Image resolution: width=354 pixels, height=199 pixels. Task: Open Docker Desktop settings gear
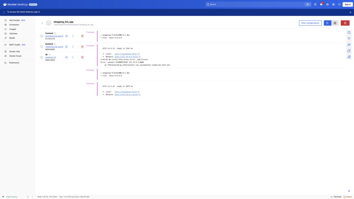pyautogui.click(x=334, y=4)
